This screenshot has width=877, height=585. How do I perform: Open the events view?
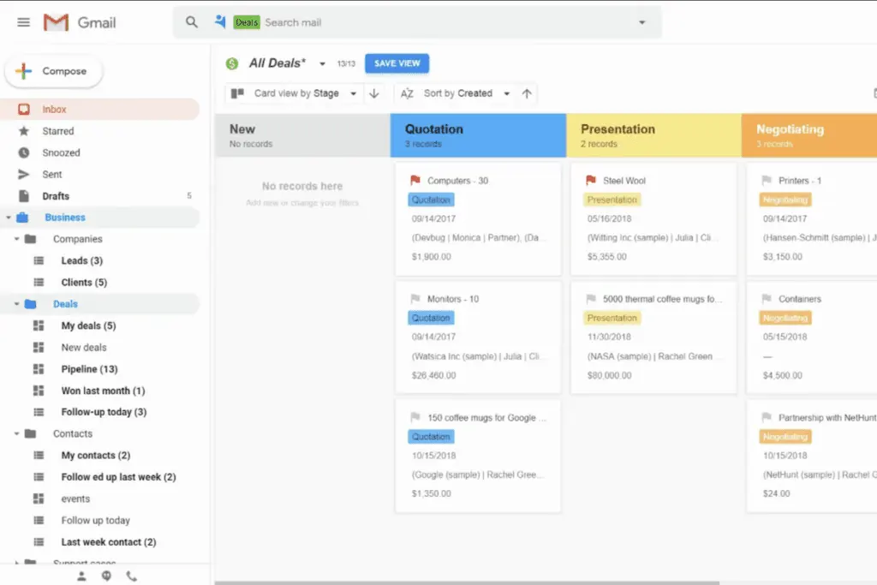75,498
